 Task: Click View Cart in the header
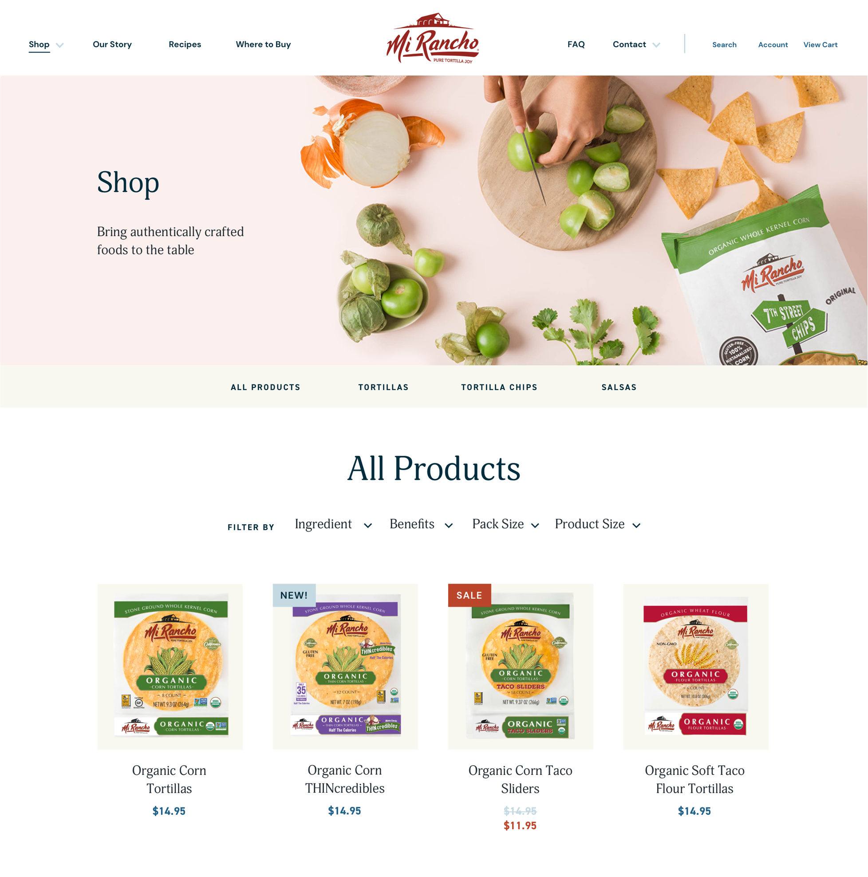point(821,44)
